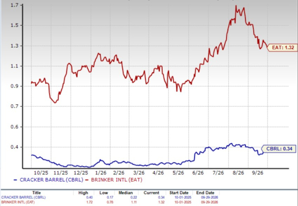Click the 11/25 x-axis label
This screenshot has width=298, height=206.
coord(61,173)
